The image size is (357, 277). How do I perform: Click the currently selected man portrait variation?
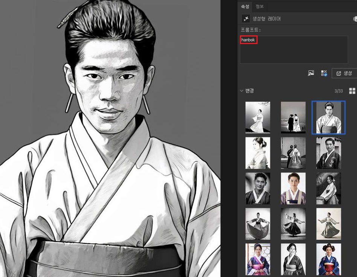click(x=328, y=117)
